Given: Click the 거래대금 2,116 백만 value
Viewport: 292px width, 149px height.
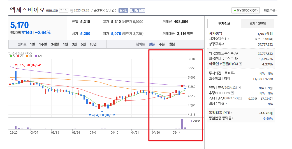Looking at the screenshot, I should pos(185,34).
